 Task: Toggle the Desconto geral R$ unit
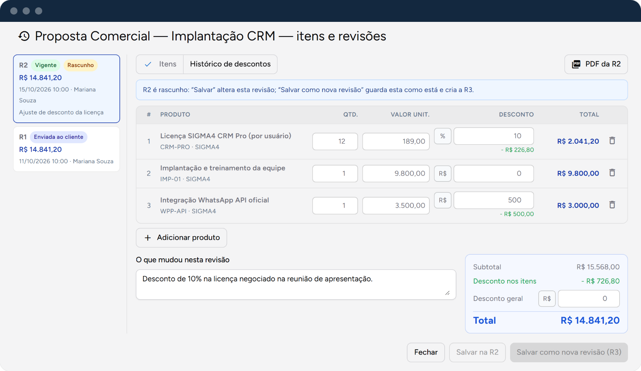pyautogui.click(x=547, y=298)
